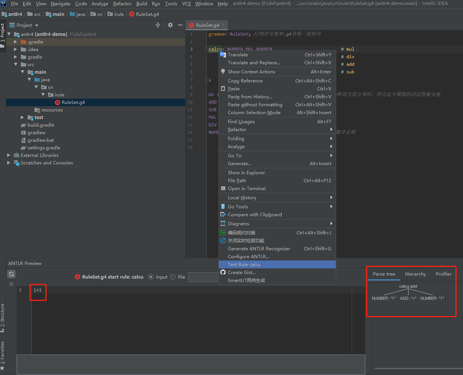Open the VCS menu
The image size is (463, 375).
(186, 3)
